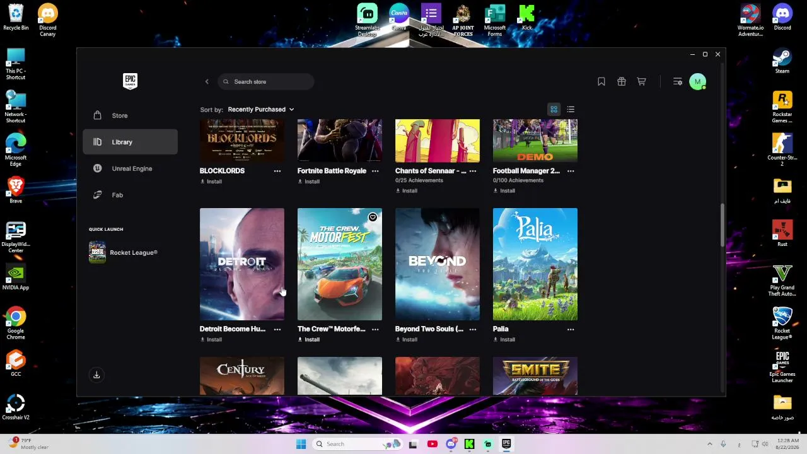The height and width of the screenshot is (454, 807).
Task: Open the Brave browser desktop shortcut
Action: click(16, 190)
